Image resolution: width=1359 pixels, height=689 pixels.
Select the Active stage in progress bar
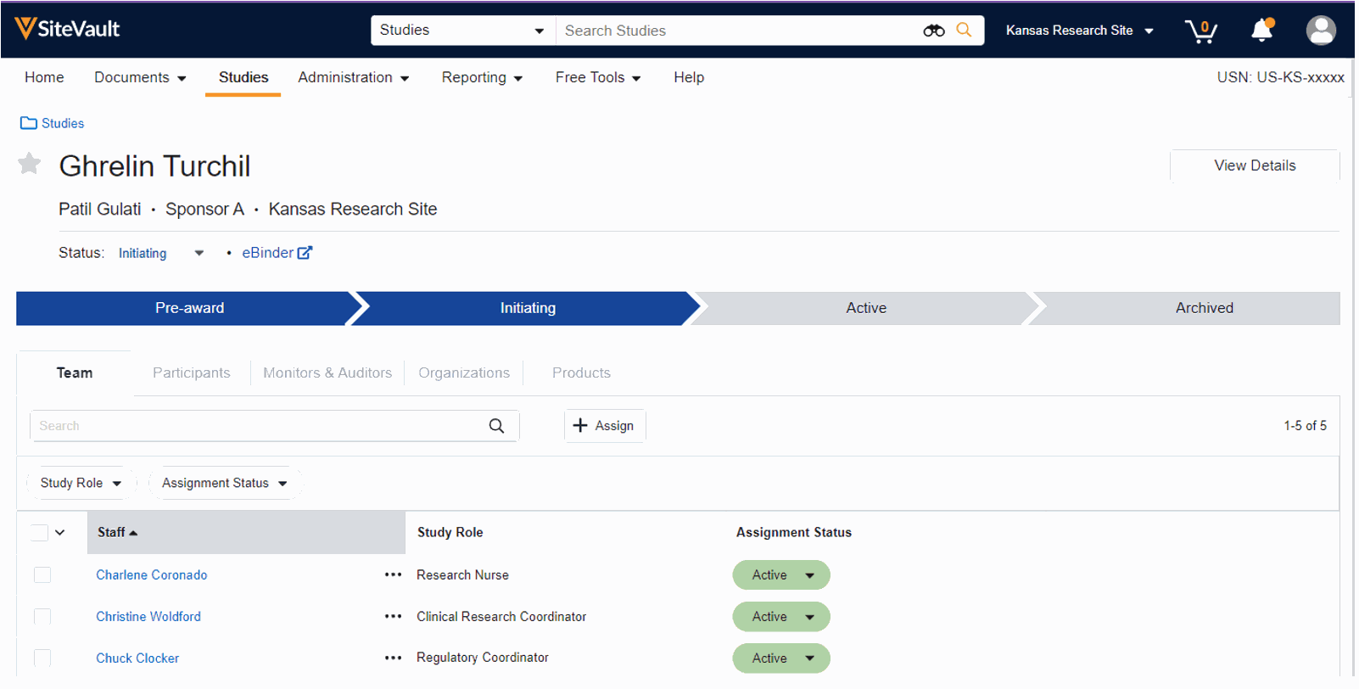point(865,308)
